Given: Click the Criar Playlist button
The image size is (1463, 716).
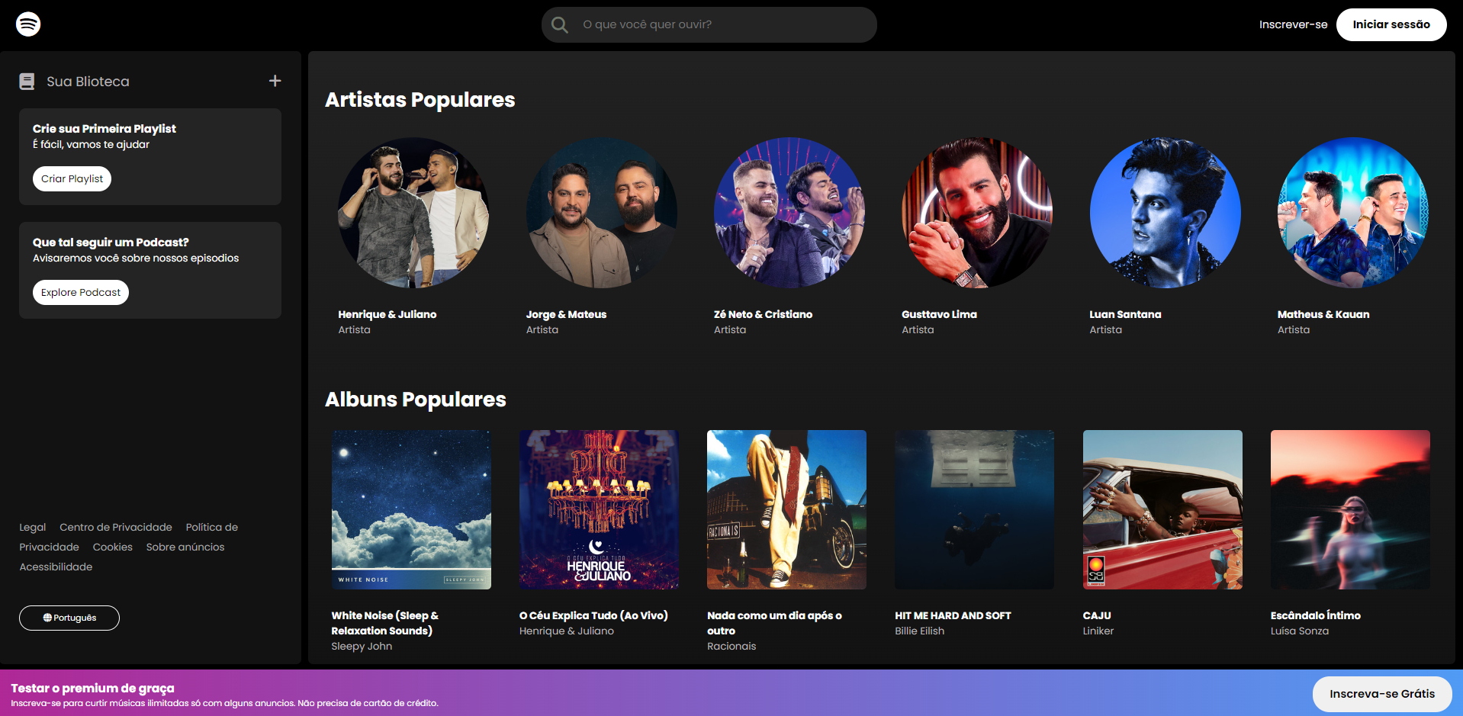Looking at the screenshot, I should (x=72, y=178).
